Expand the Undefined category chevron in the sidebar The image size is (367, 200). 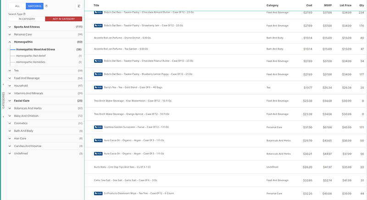click(10, 154)
